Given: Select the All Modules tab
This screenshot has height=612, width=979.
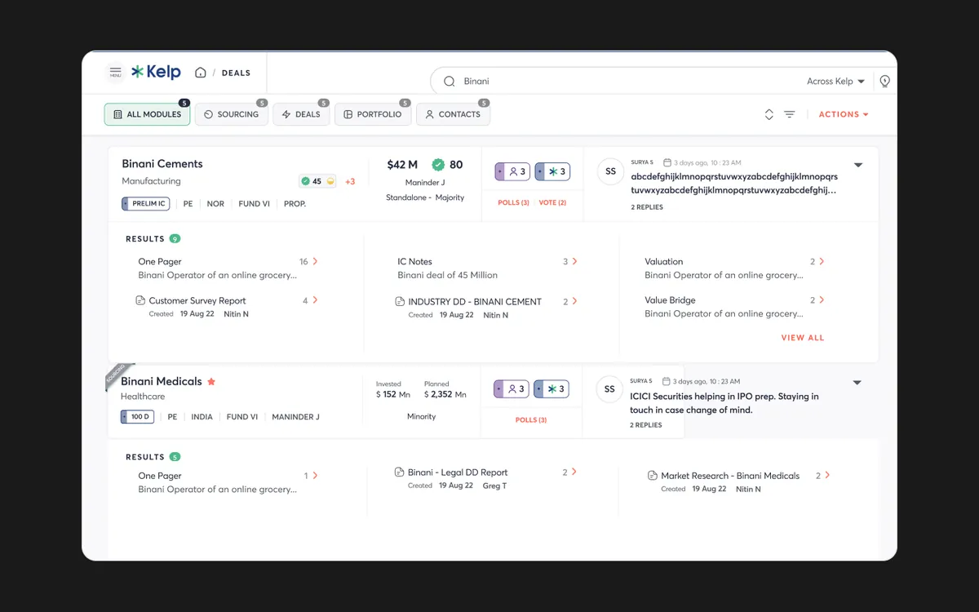Looking at the screenshot, I should [147, 114].
